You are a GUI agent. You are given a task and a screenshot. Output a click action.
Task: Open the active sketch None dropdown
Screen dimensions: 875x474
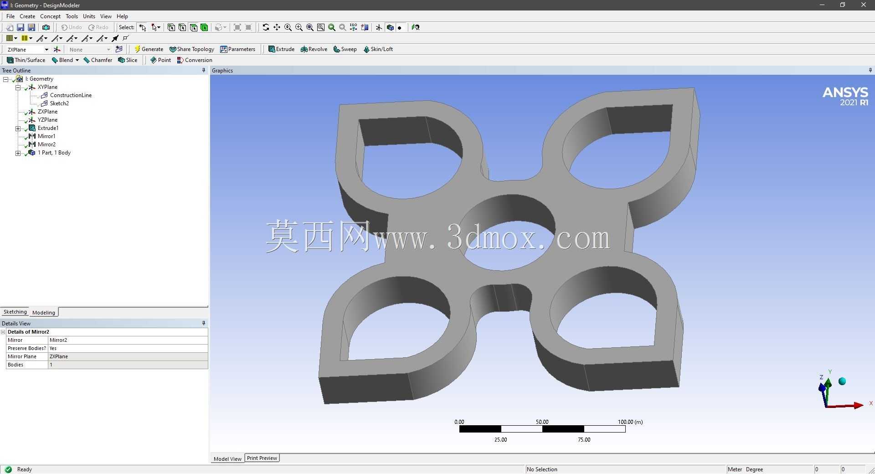click(x=108, y=49)
